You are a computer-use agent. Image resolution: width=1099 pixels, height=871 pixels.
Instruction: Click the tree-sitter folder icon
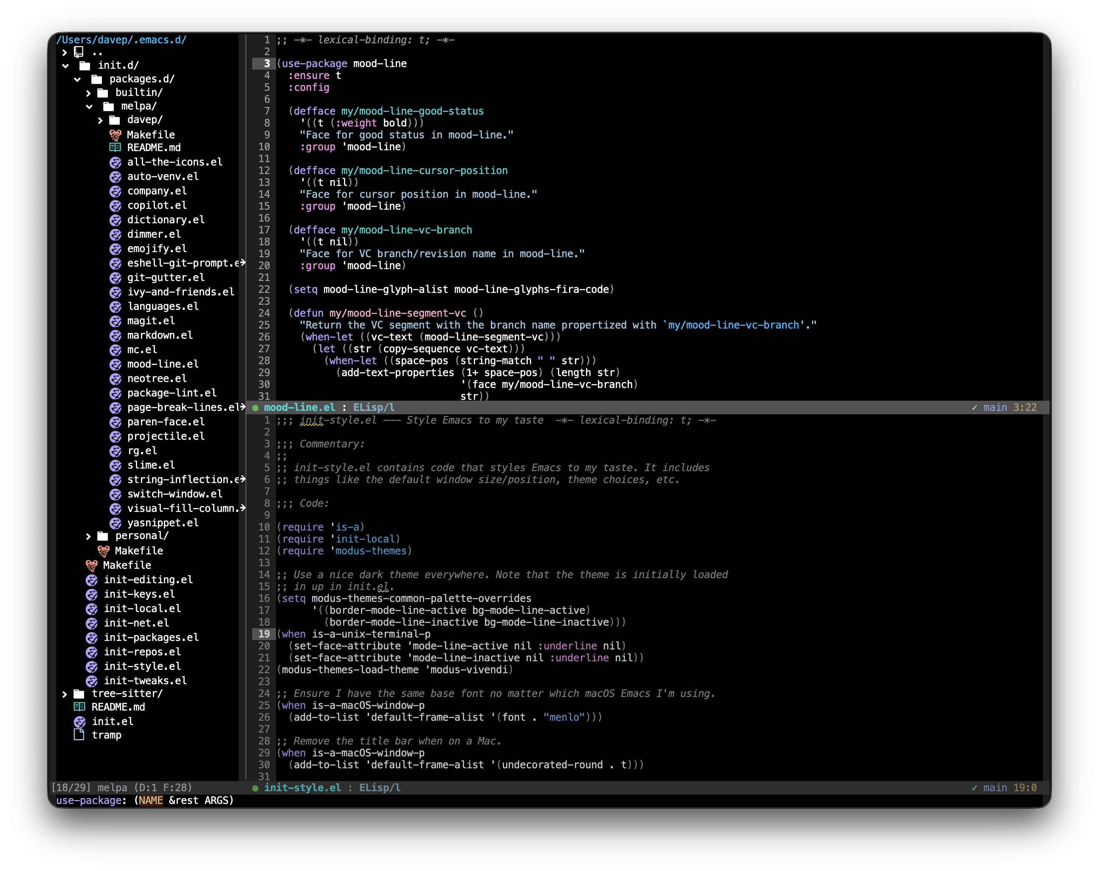[79, 694]
